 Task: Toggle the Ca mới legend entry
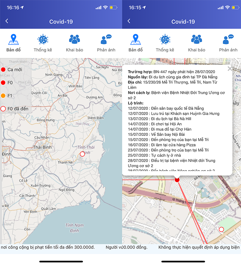click(x=11, y=70)
